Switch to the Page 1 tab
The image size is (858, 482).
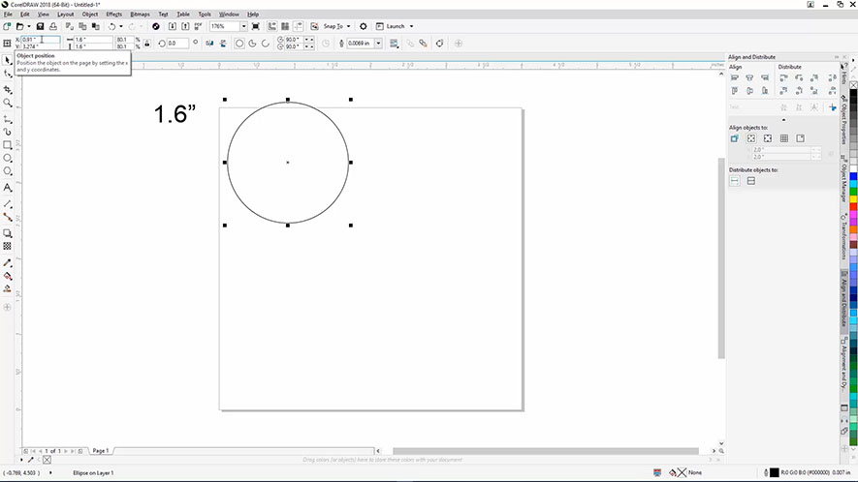pyautogui.click(x=100, y=451)
